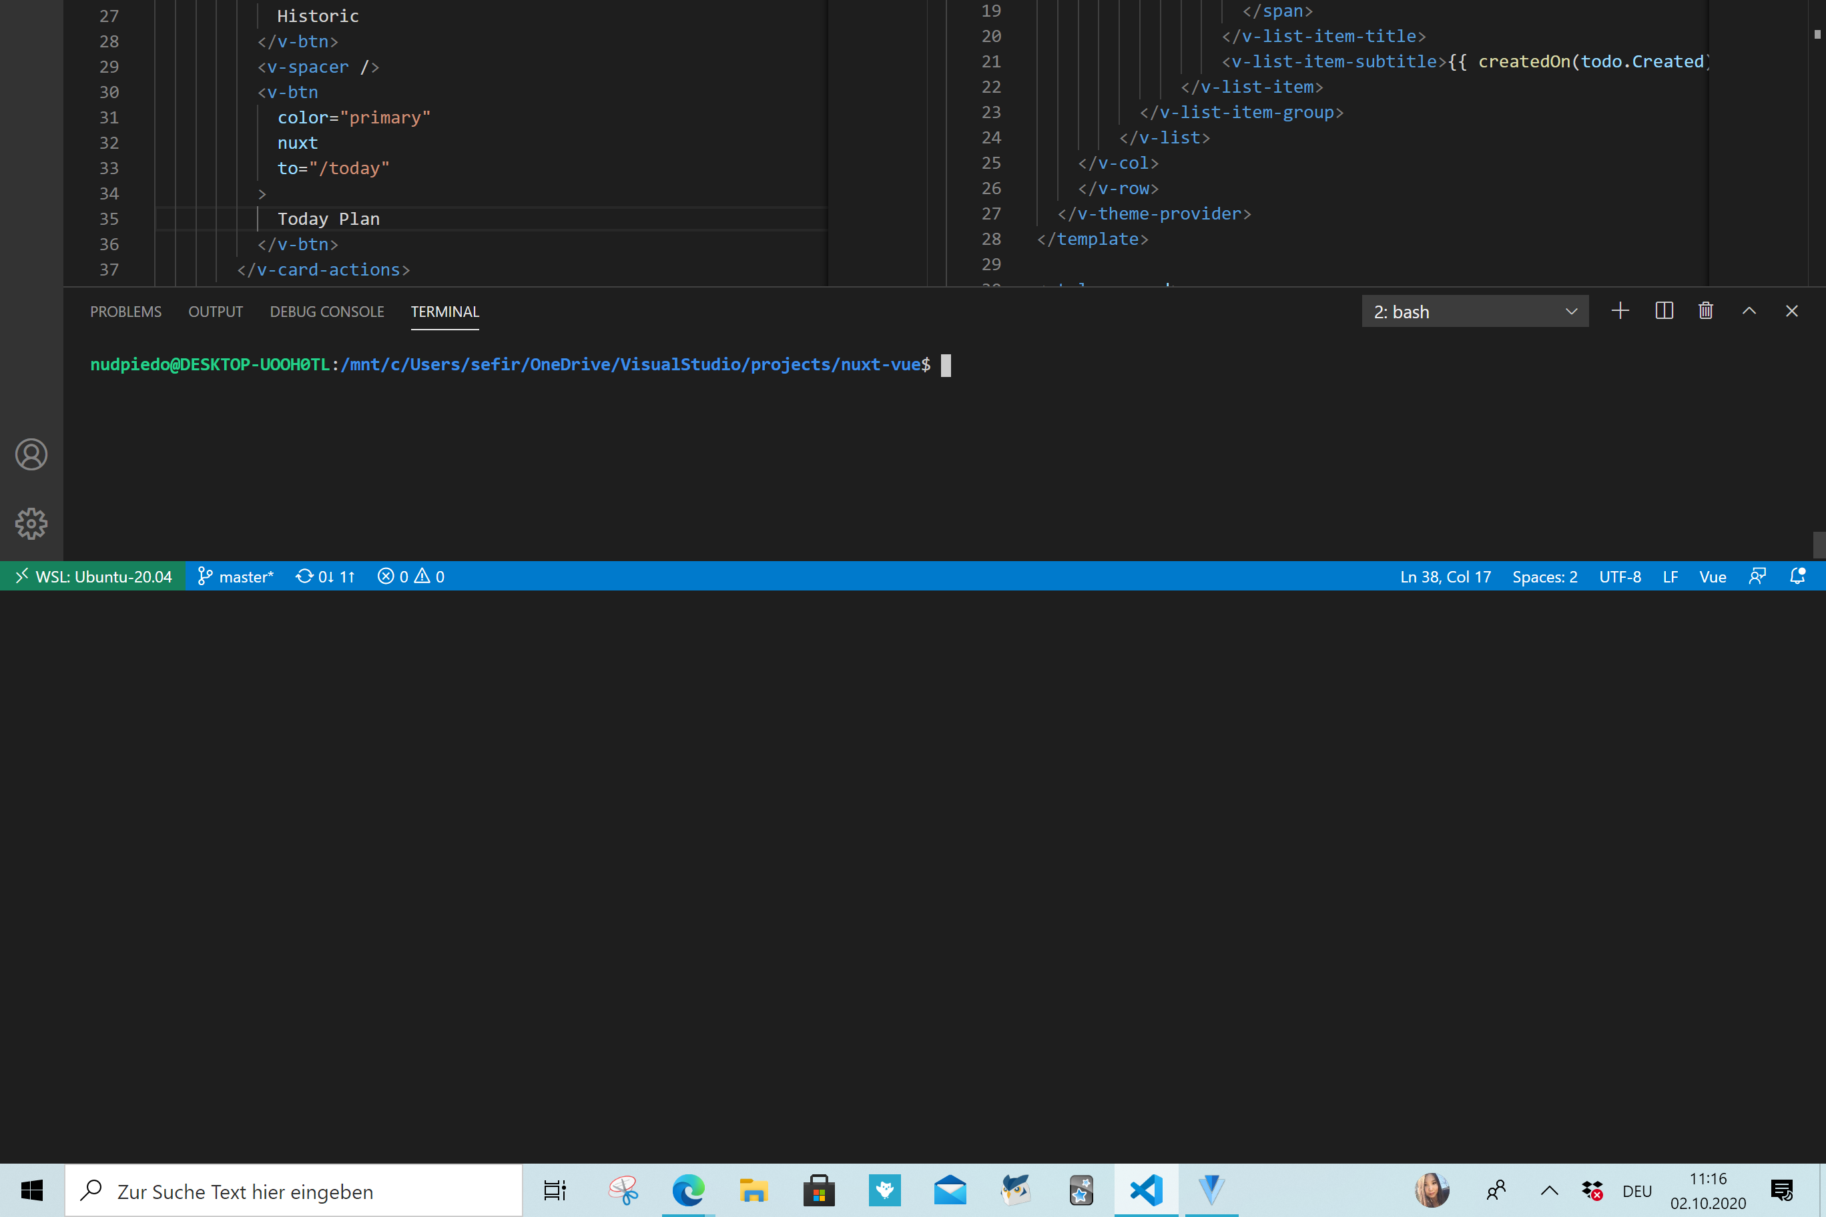
Task: Open a new terminal with the plus icon
Action: [x=1620, y=310]
